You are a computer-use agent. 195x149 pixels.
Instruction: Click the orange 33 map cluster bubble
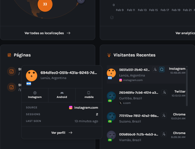[45, 4]
